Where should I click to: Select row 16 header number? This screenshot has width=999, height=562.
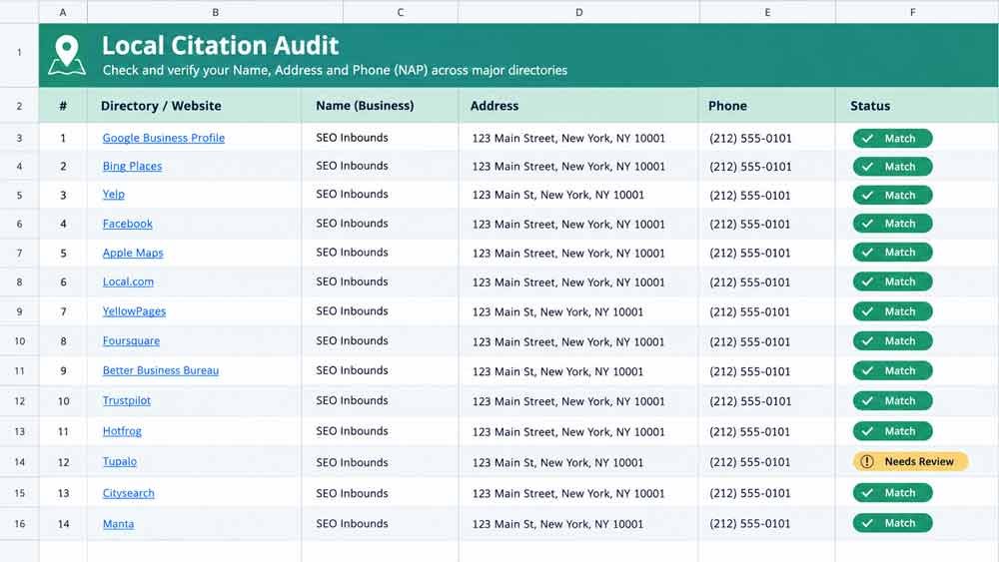(x=19, y=524)
